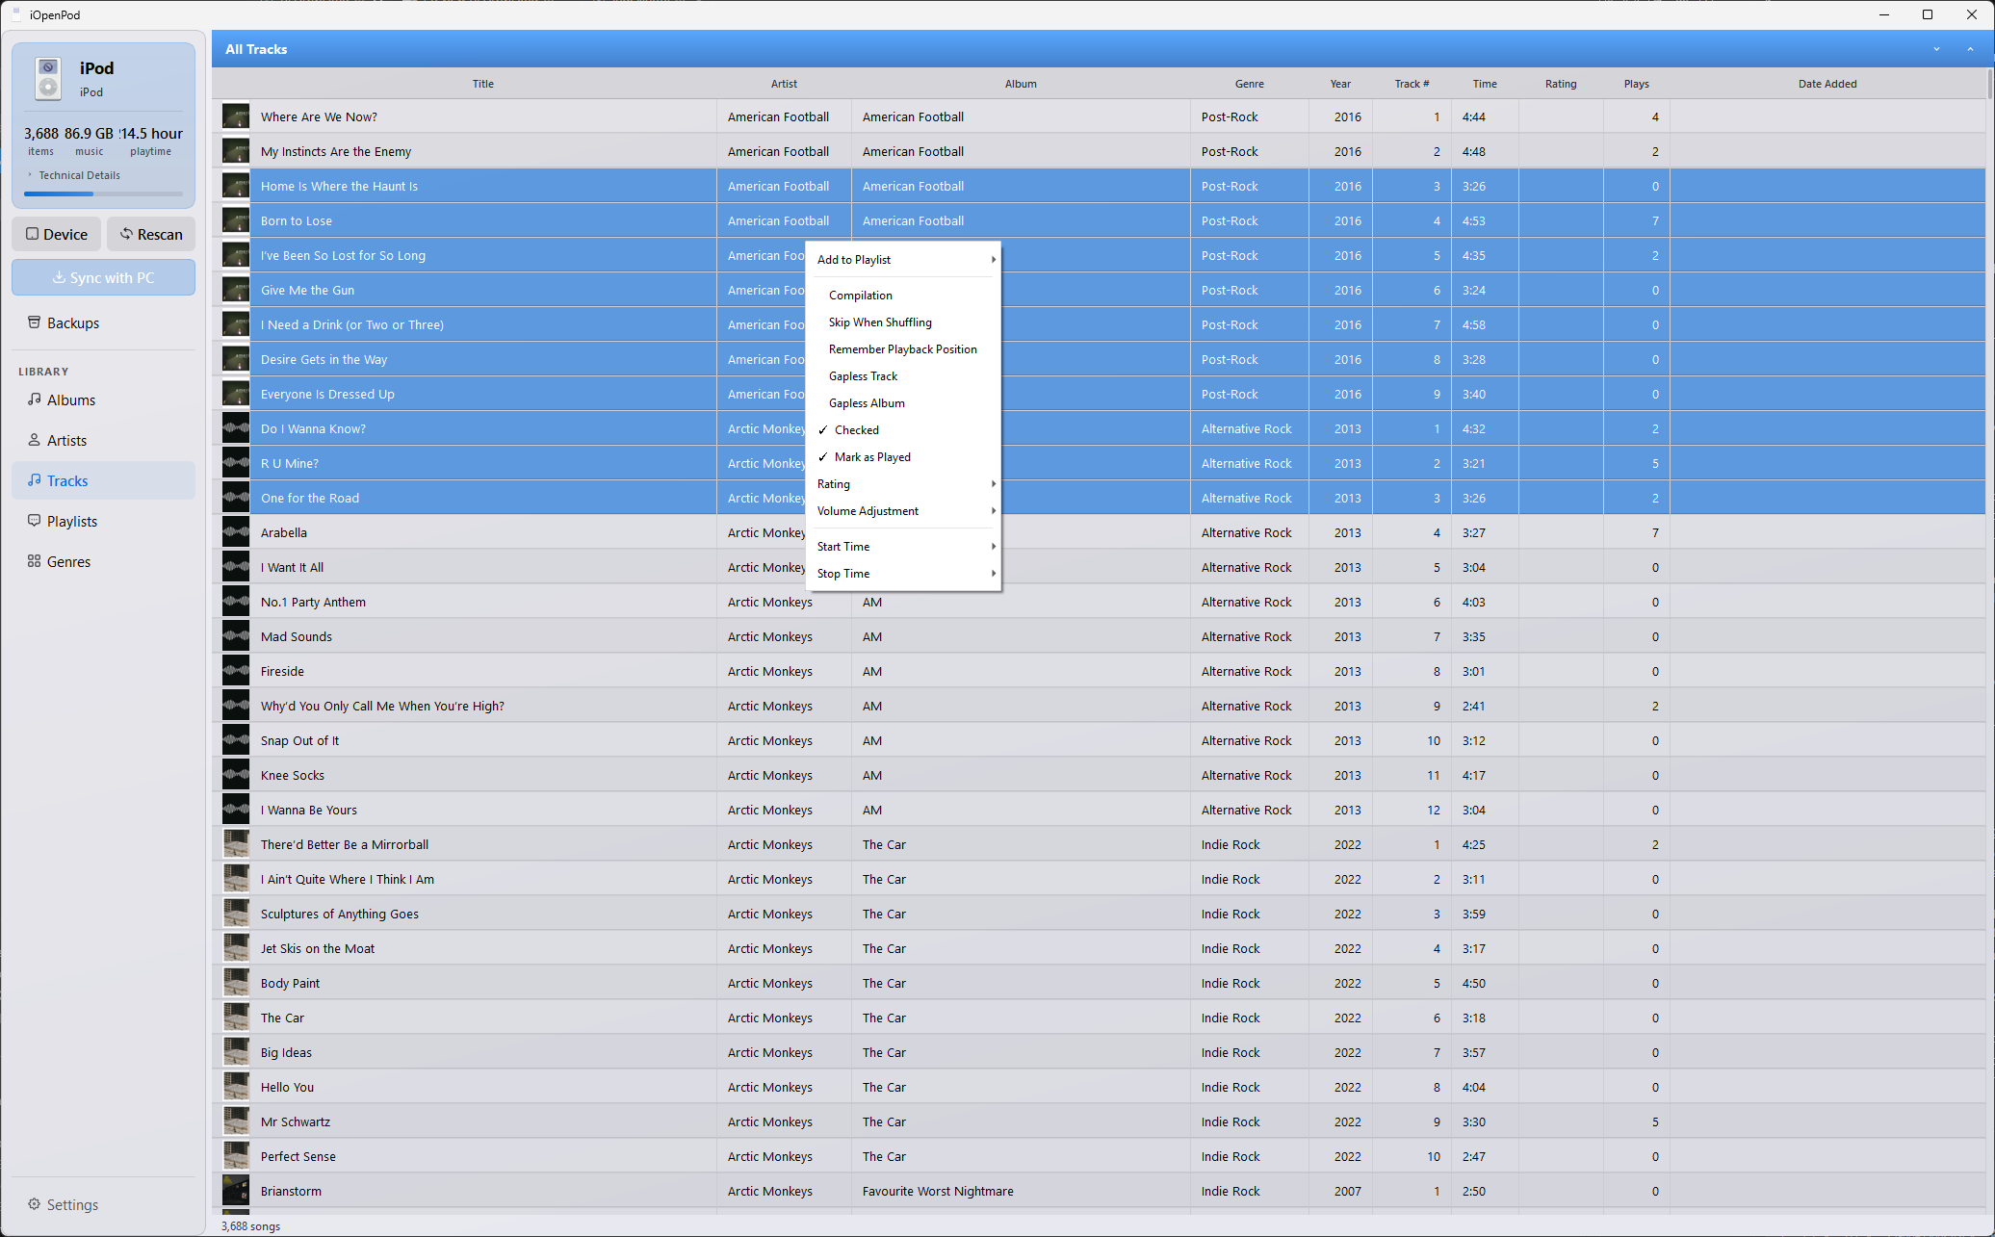Open the Albums library section
This screenshot has width=1995, height=1237.
71,399
